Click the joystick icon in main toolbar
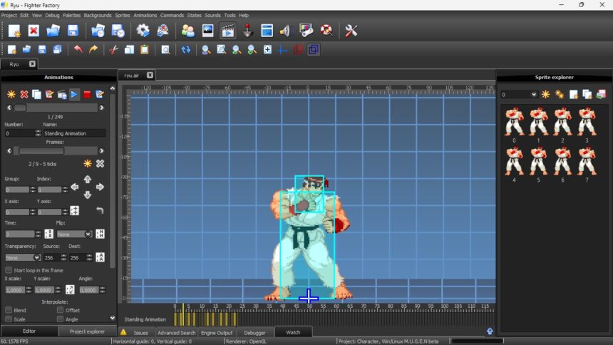The height and width of the screenshot is (345, 613). click(x=247, y=31)
